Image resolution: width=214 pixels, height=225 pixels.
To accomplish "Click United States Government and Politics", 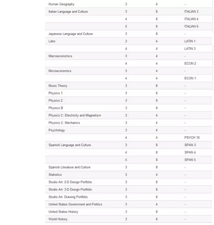I will coord(75,204).
